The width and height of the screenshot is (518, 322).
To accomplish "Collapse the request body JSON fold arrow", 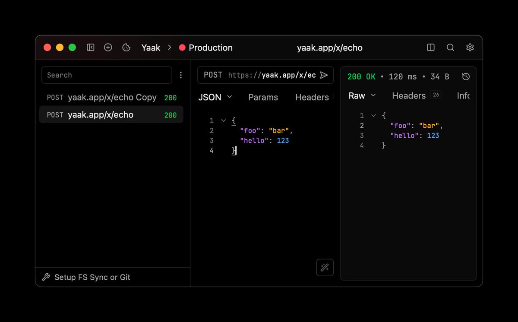I will click(223, 121).
